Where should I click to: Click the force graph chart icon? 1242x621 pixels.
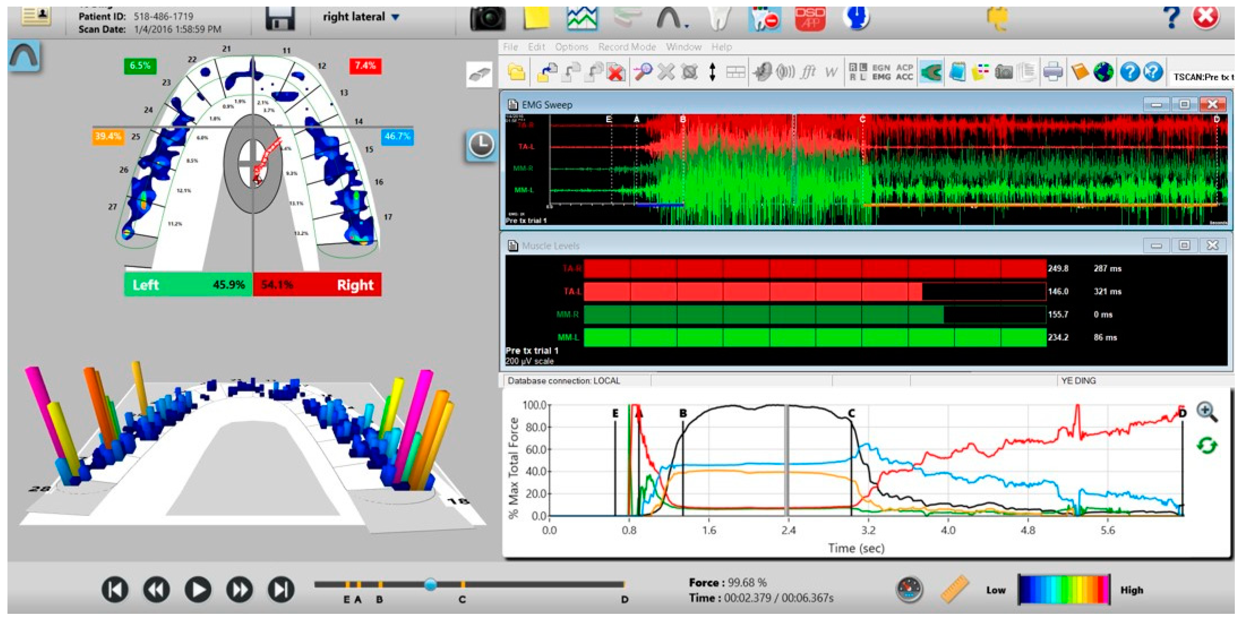582,18
